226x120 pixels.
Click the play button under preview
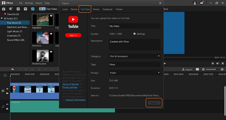click(165, 63)
